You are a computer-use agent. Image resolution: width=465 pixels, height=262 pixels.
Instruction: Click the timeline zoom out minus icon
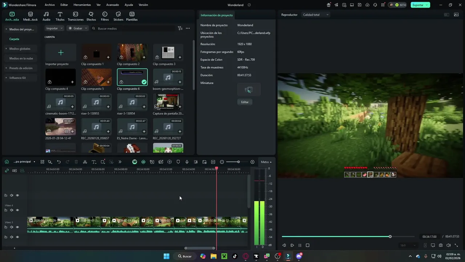tap(222, 162)
